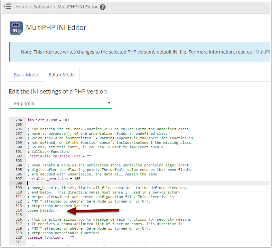The width and height of the screenshot is (272, 248).
Task: Click the '; http://php.net/disable-functions' comment line
Action: [x=63, y=233]
